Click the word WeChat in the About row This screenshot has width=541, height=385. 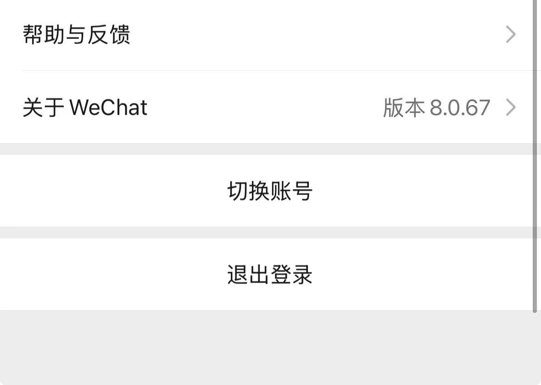(108, 107)
